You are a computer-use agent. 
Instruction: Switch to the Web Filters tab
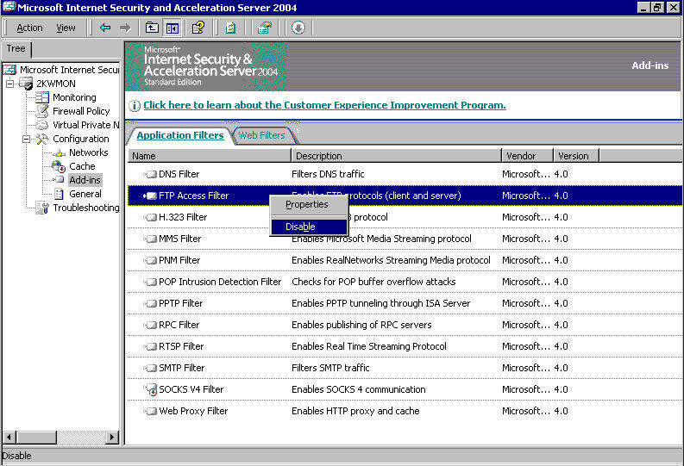pos(261,135)
